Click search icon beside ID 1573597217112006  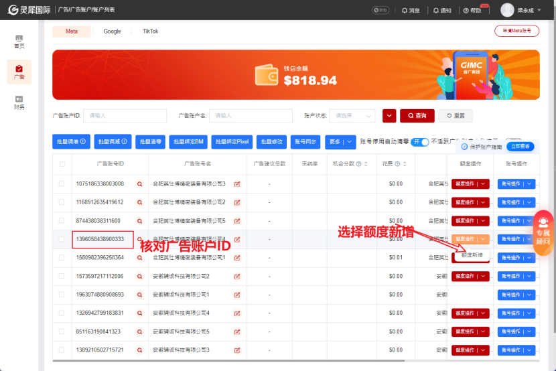tap(140, 277)
